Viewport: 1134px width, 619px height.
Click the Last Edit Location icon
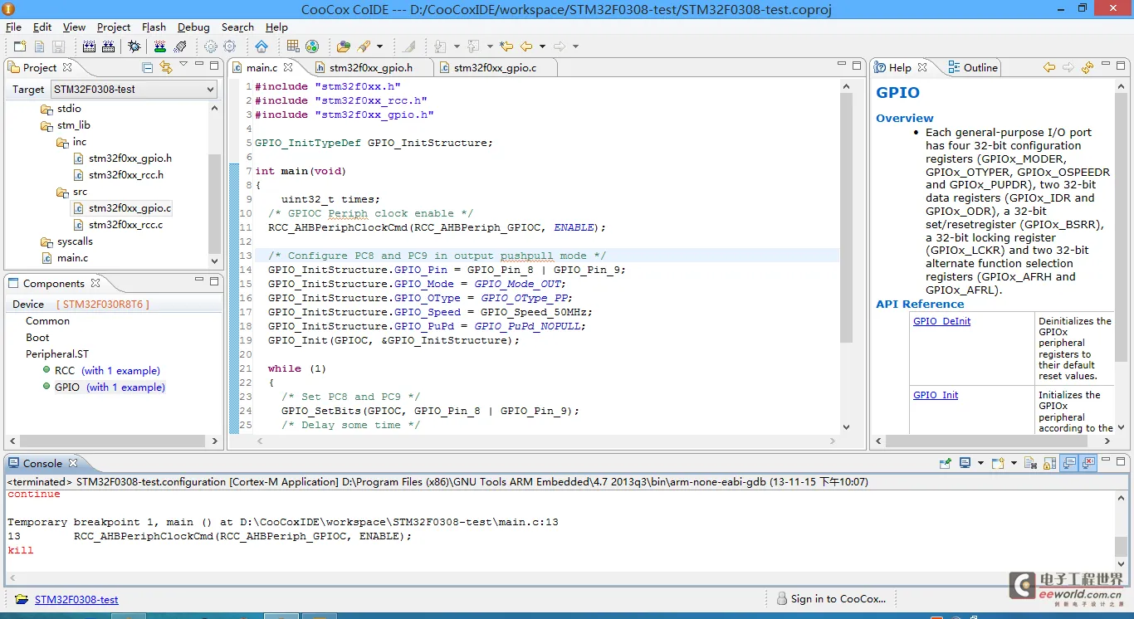pos(506,46)
